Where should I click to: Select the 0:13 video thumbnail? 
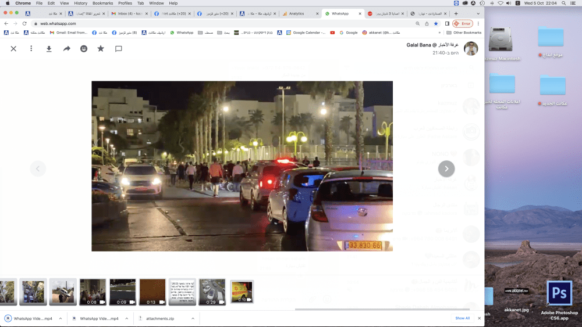[152, 292]
